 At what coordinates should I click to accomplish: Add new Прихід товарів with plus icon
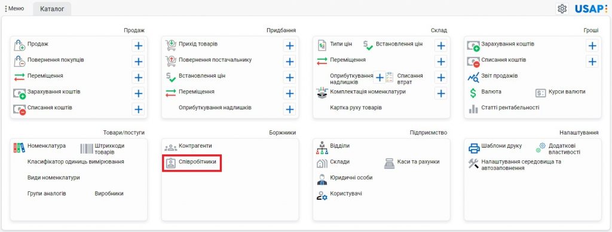(290, 46)
